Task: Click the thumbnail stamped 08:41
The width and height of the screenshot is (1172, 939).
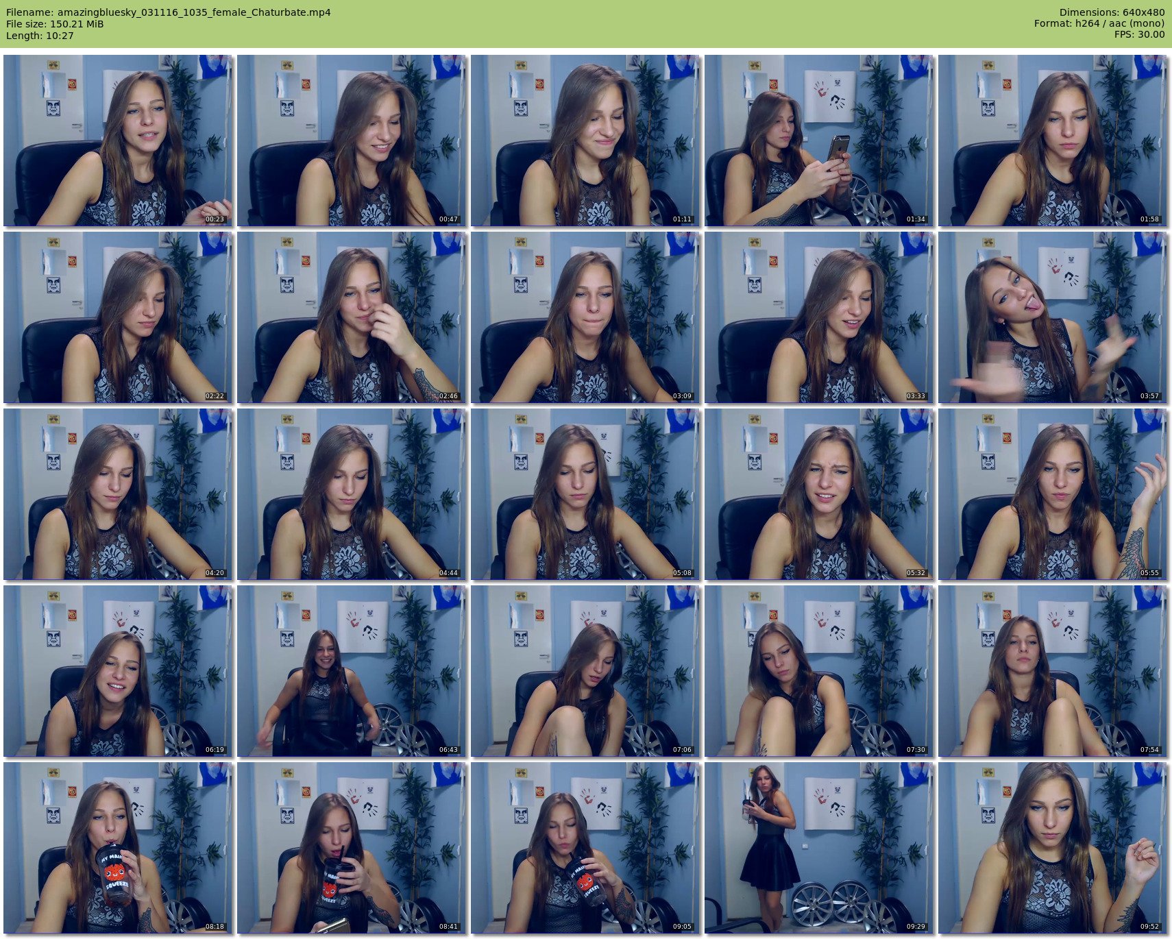Action: (351, 848)
